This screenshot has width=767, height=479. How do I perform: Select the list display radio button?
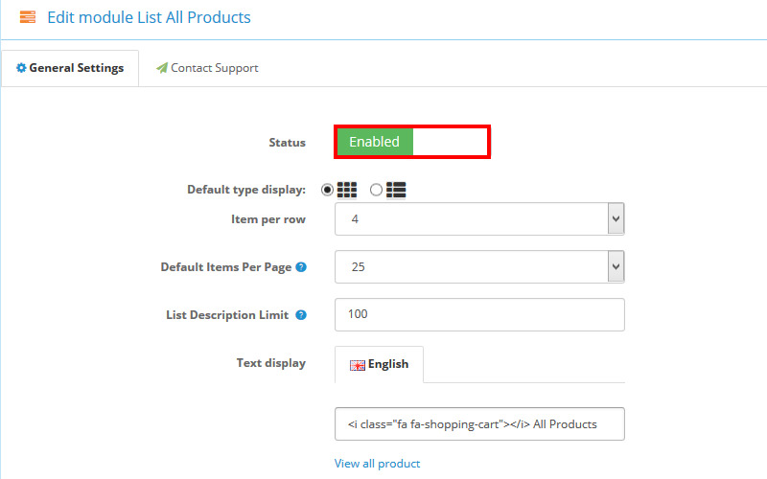point(376,190)
